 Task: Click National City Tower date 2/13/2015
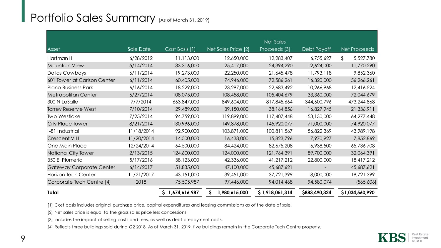click(141, 153)
